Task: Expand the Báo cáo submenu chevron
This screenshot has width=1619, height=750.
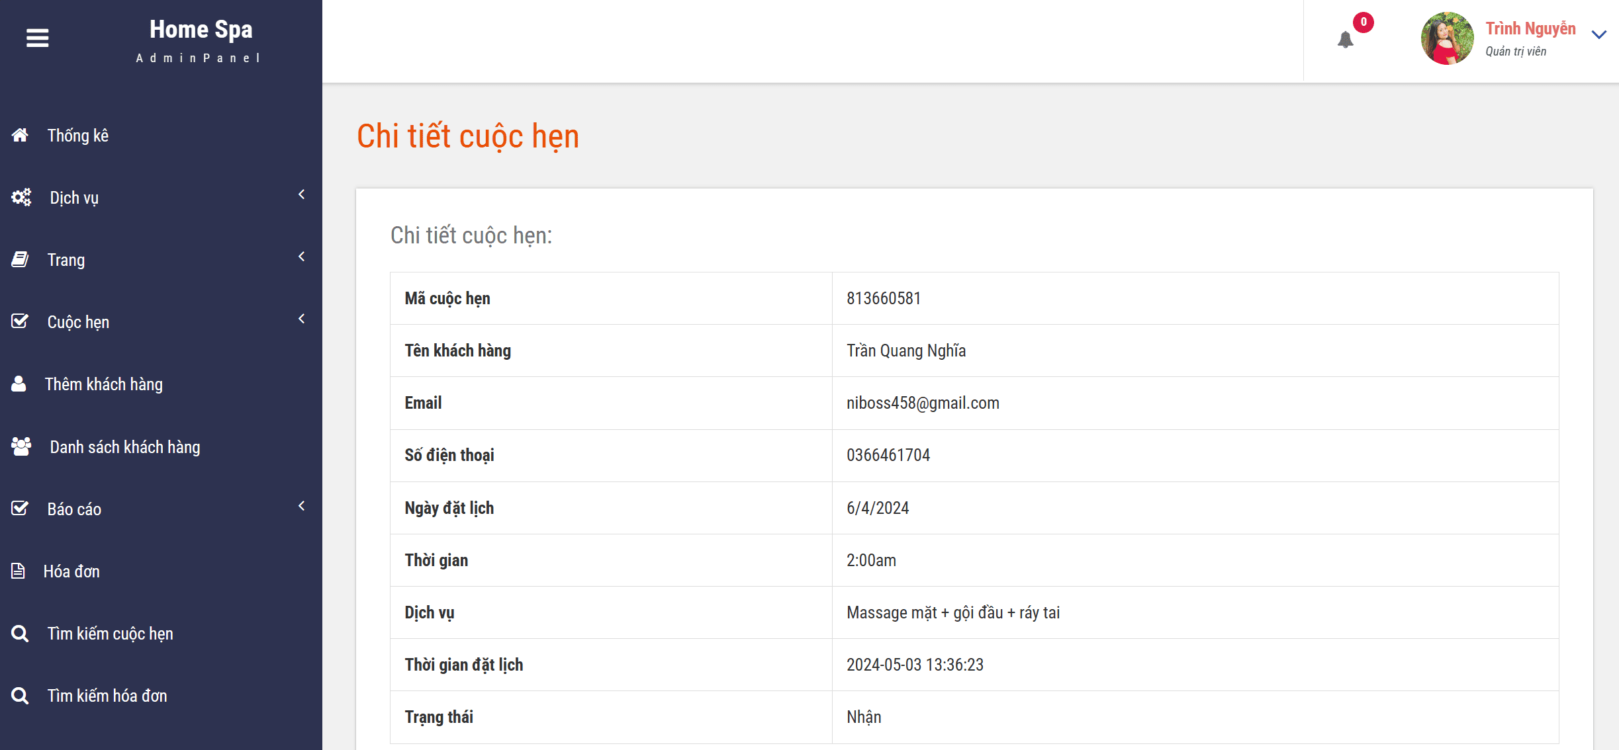Action: point(302,506)
